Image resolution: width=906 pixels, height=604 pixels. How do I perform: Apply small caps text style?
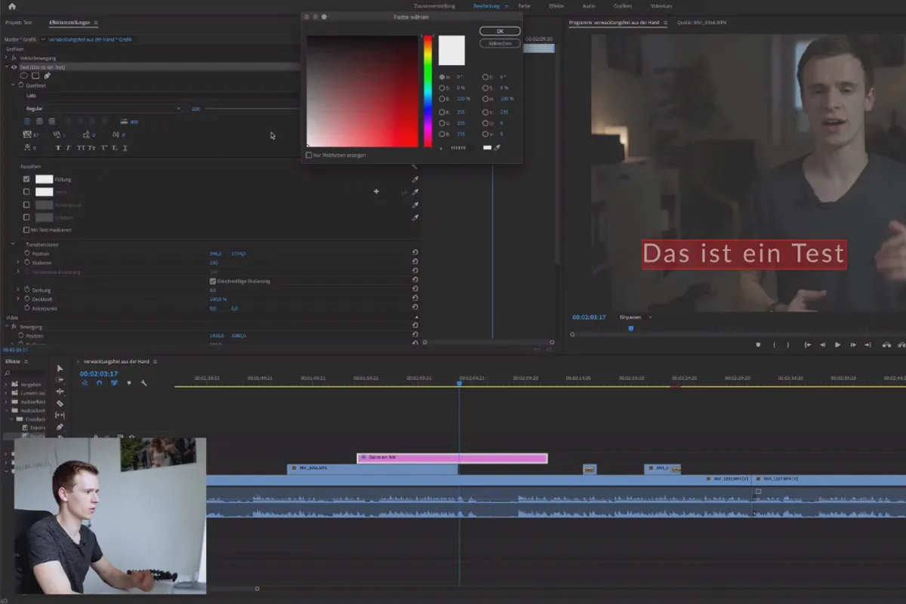pos(92,148)
